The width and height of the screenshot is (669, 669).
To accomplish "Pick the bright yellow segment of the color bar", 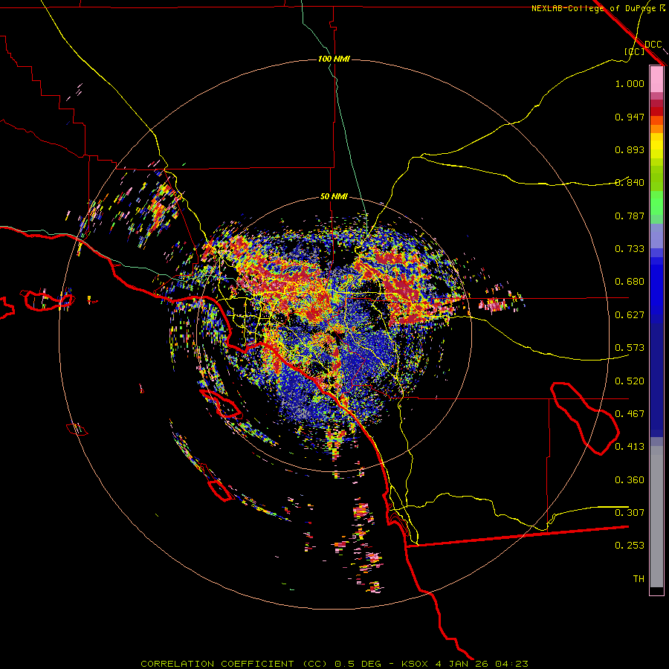I will coord(656,146).
